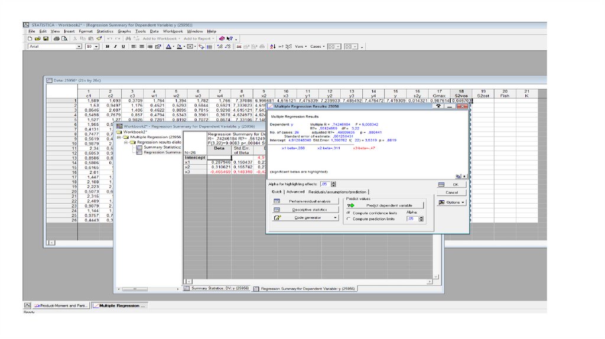605x339 pixels.
Task: Select Compute prediction limits radio button
Action: click(x=349, y=219)
